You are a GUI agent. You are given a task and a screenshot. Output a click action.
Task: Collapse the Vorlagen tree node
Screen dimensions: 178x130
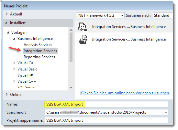point(8,32)
